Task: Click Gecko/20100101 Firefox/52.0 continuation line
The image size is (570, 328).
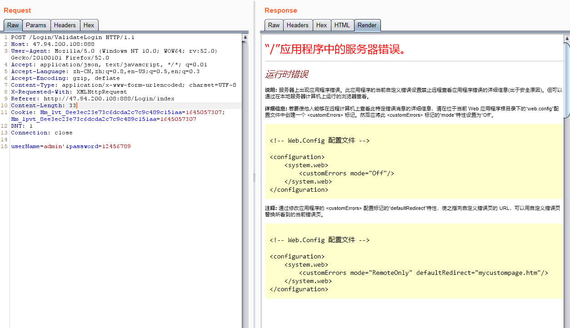Action: pos(60,58)
